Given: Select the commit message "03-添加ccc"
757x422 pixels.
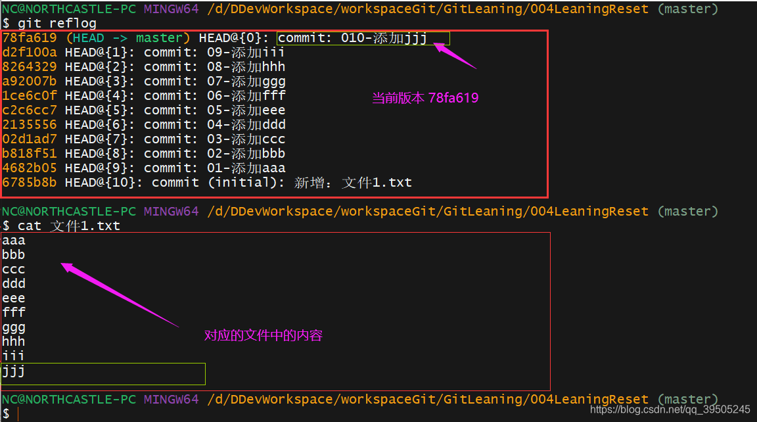Looking at the screenshot, I should point(246,139).
